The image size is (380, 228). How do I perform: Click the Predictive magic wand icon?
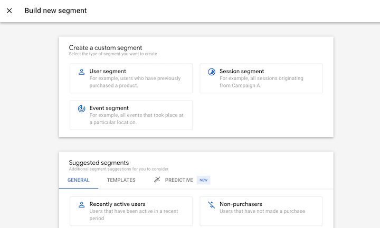coord(157,180)
